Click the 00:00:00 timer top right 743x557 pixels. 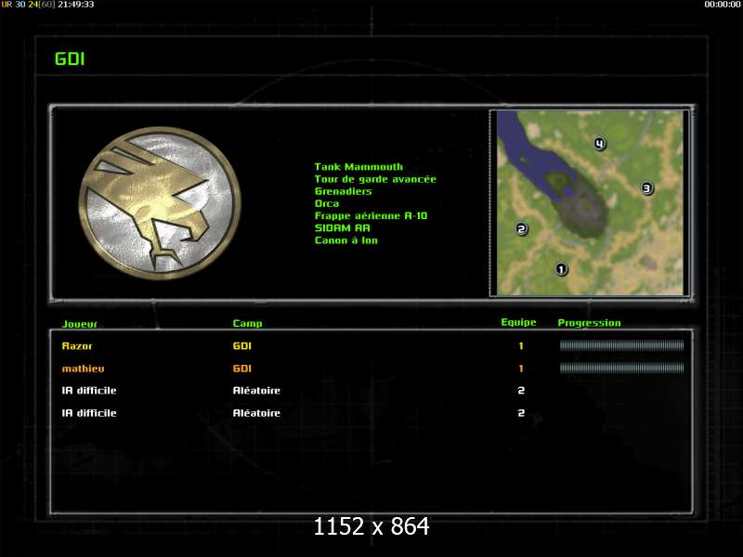(723, 5)
